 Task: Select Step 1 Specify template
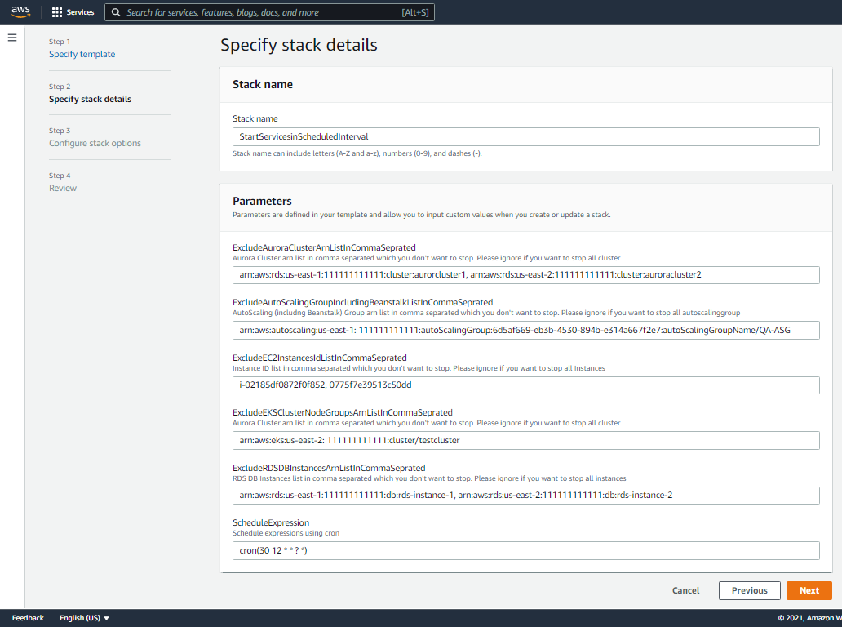[x=82, y=54]
